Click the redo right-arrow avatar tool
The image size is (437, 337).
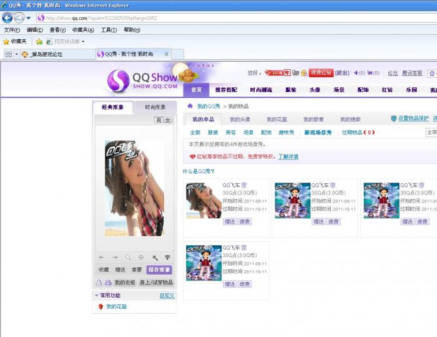pos(115,257)
